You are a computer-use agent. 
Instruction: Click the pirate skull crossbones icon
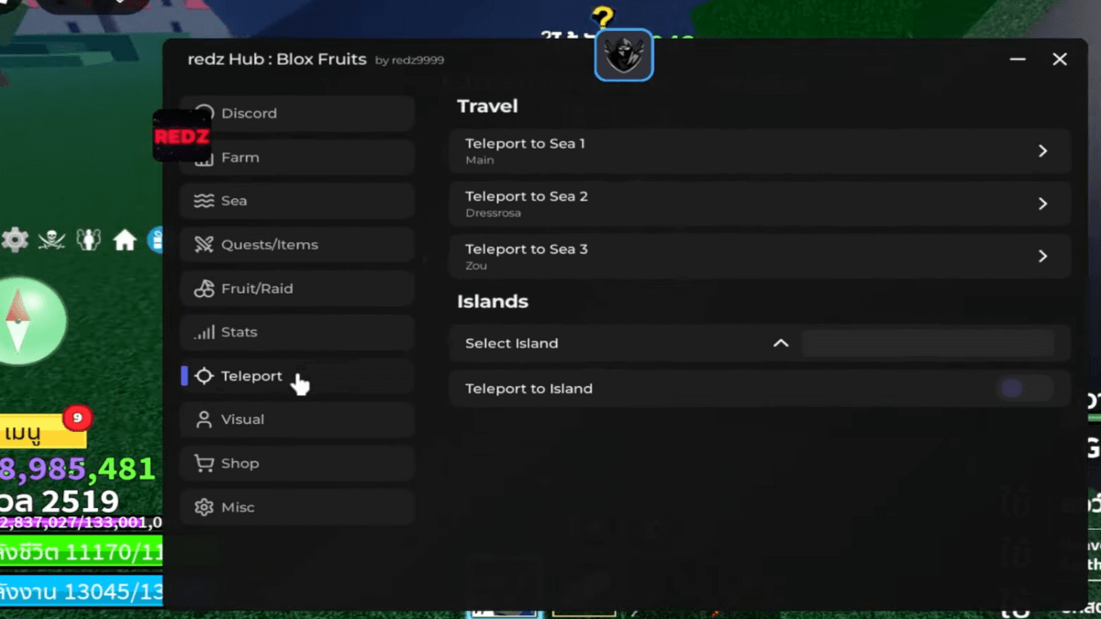[51, 240]
